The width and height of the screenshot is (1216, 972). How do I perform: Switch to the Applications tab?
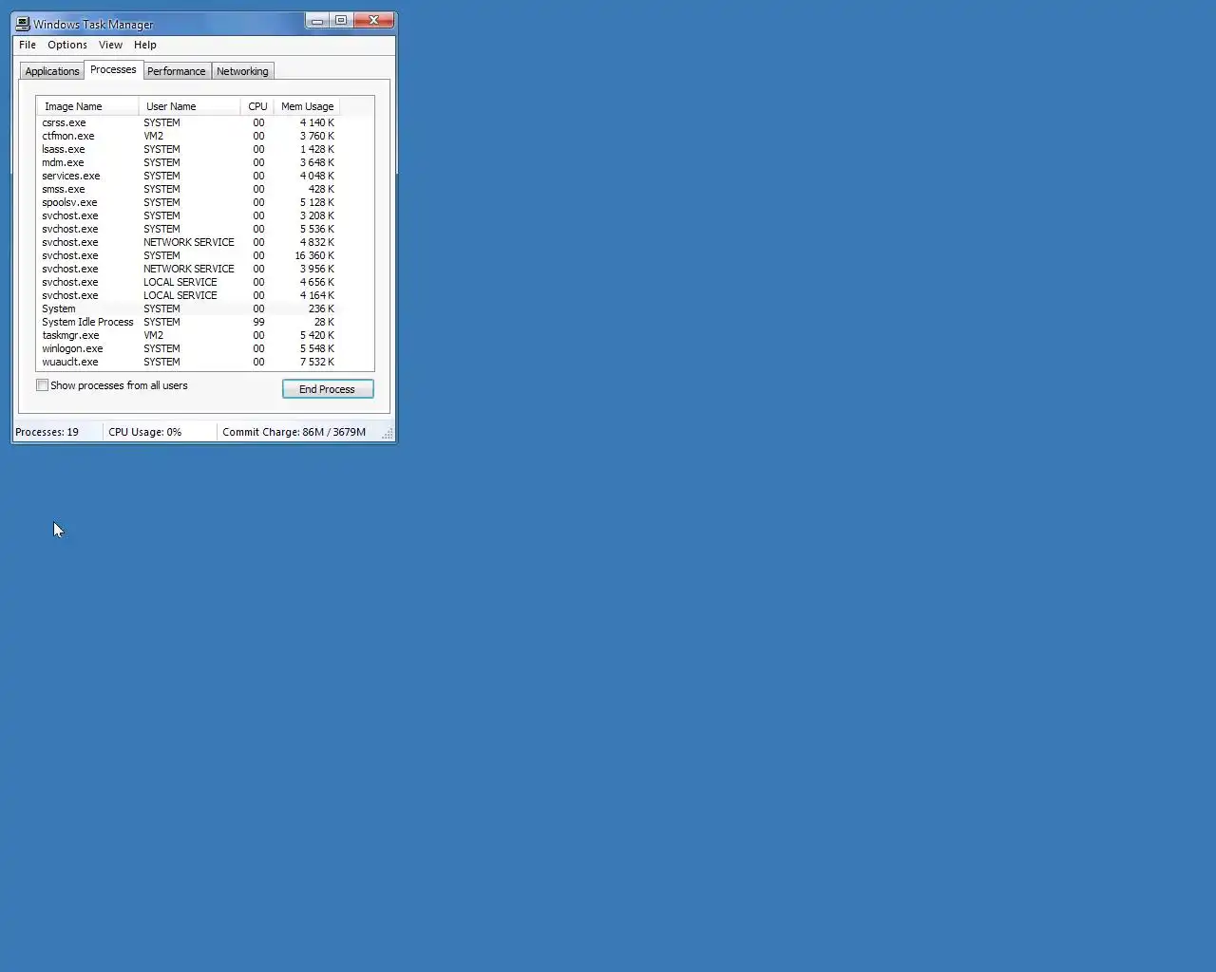coord(52,71)
